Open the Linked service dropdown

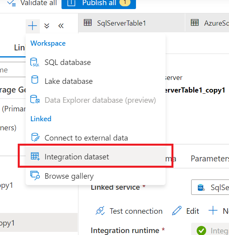210,187
